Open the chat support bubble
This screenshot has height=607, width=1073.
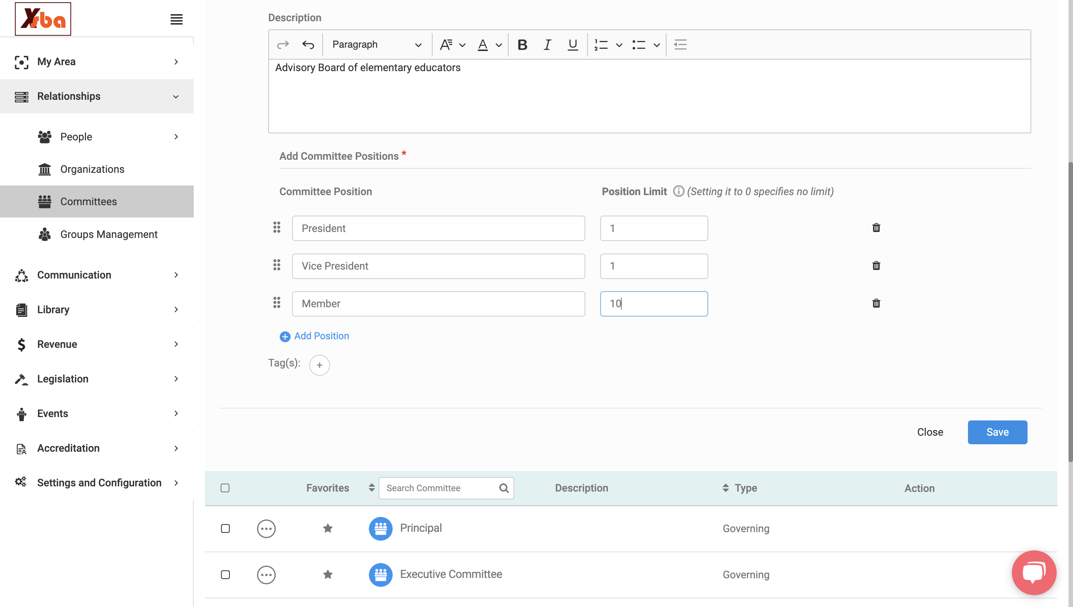[1034, 572]
